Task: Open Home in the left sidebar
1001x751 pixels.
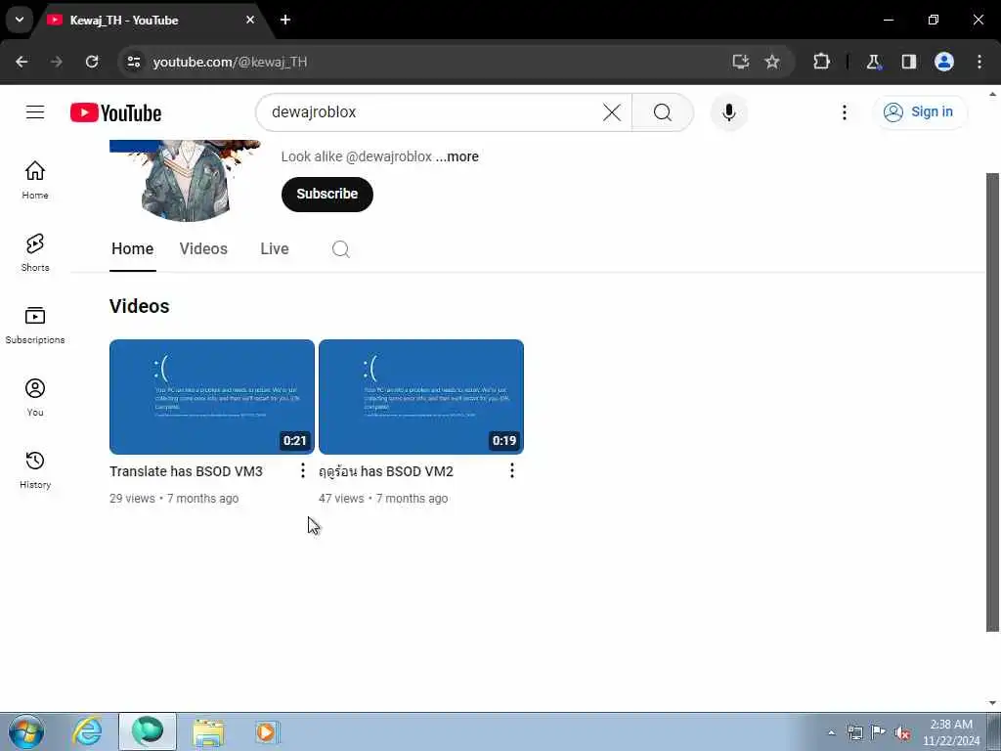Action: (x=35, y=180)
